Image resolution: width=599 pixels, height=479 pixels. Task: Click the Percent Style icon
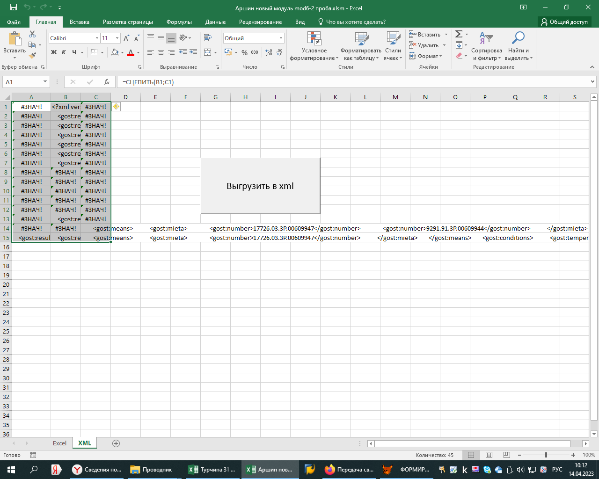[244, 52]
